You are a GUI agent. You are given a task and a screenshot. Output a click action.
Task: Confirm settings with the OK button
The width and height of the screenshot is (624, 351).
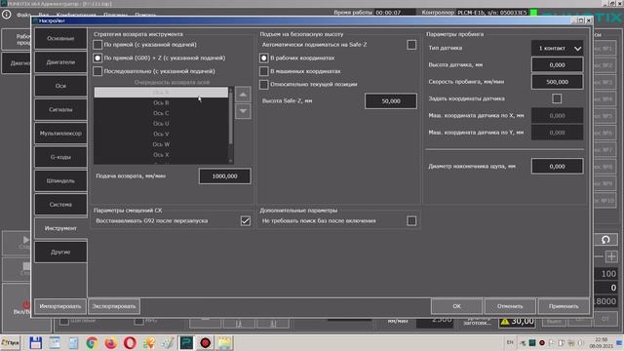pyautogui.click(x=456, y=306)
